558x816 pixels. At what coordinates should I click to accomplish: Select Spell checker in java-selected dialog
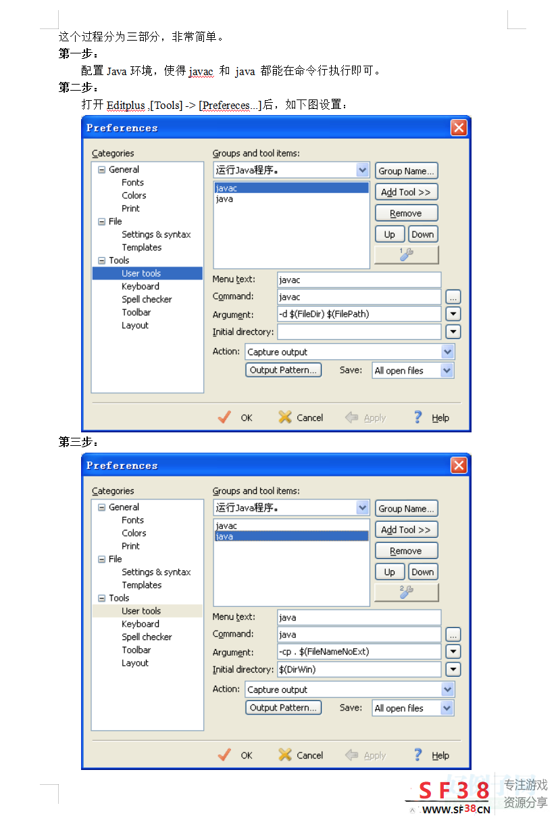(x=147, y=637)
